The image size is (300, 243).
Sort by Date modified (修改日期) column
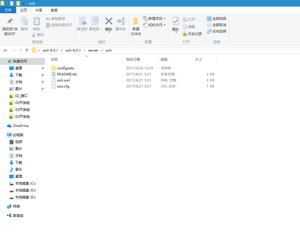click(133, 60)
